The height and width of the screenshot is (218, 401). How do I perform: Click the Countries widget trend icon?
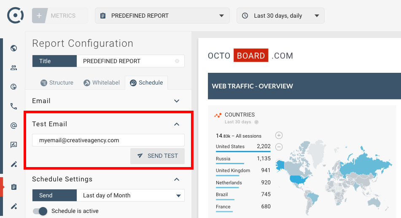218,115
